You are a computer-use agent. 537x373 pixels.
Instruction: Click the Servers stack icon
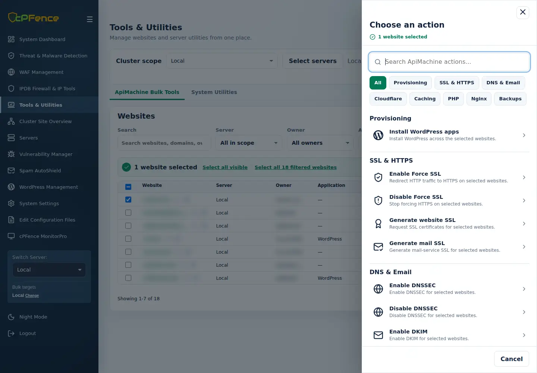(11, 138)
